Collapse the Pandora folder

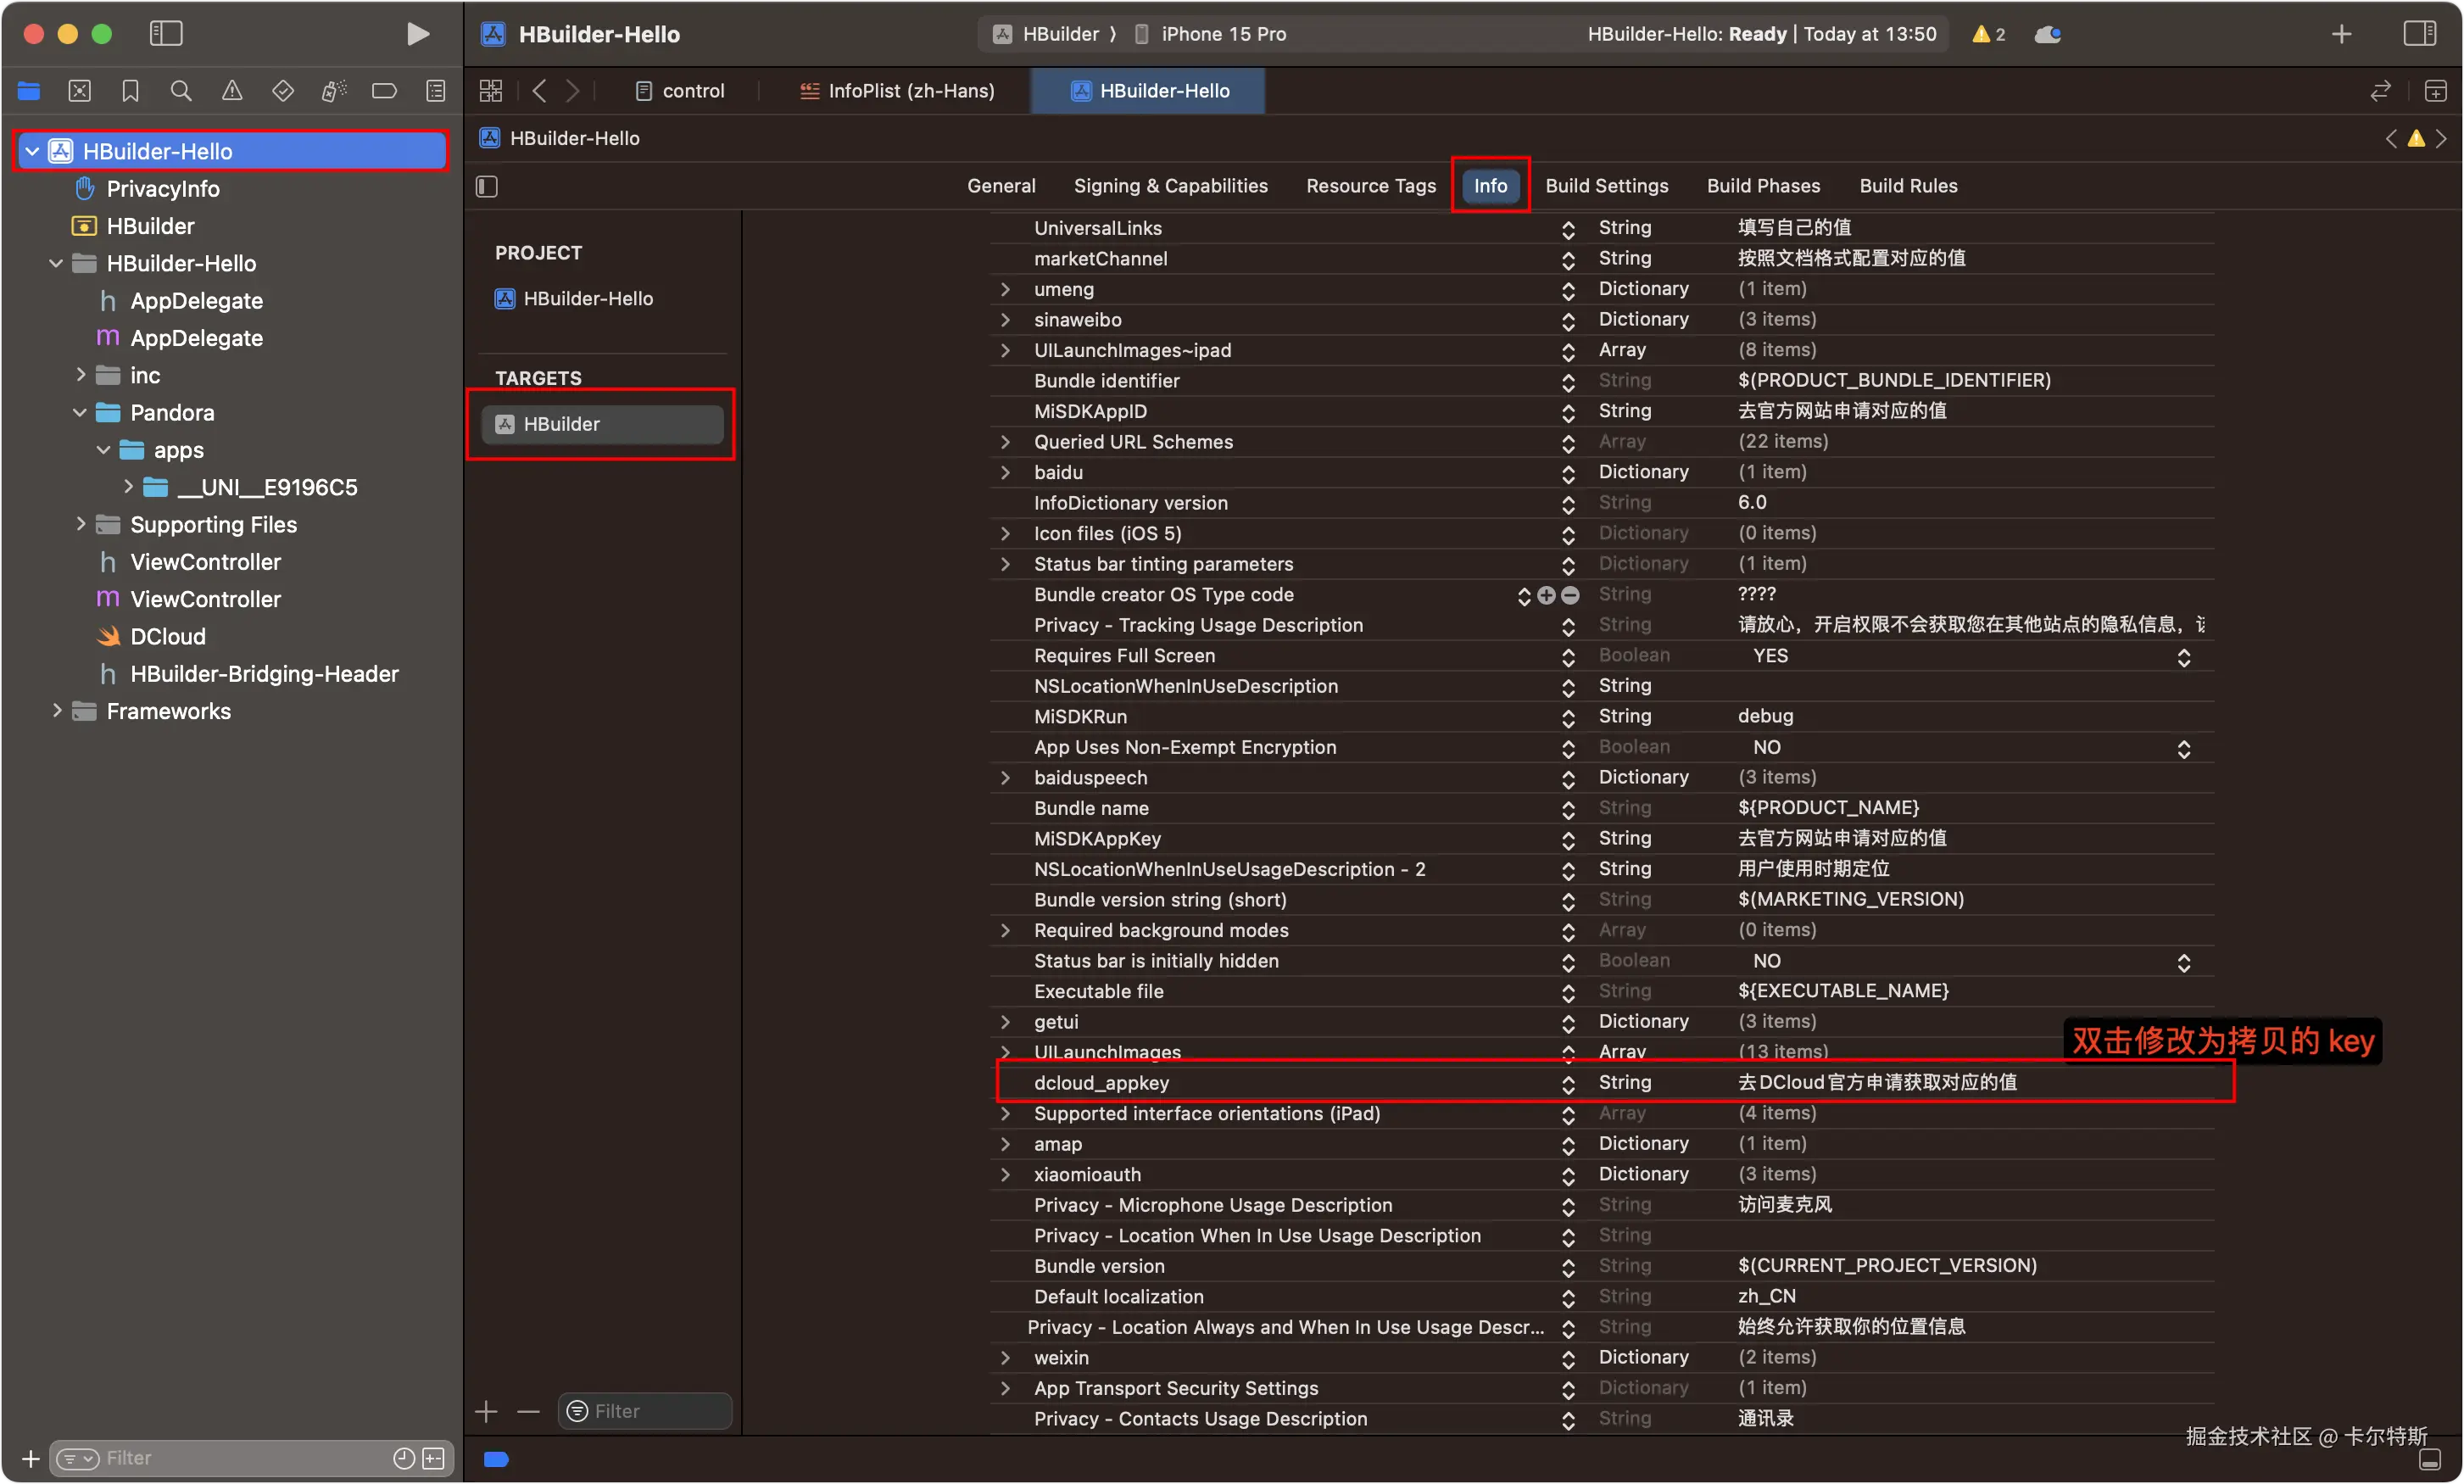[80, 413]
